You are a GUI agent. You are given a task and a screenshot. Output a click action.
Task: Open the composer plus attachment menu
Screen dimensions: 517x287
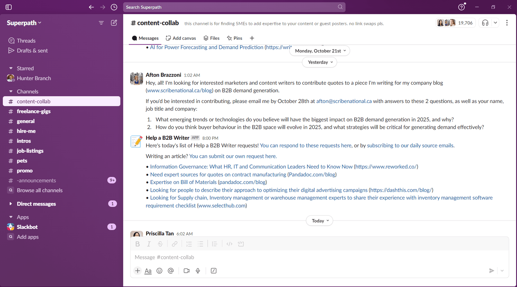[138, 271]
